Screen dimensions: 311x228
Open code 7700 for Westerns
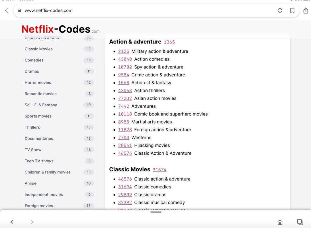(124, 138)
